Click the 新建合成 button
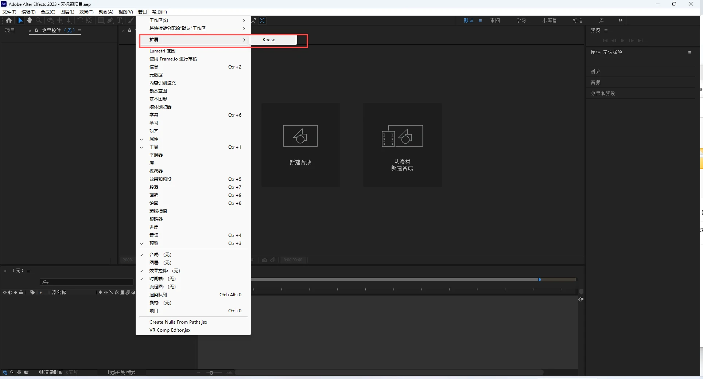The width and height of the screenshot is (703, 379). pos(300,145)
